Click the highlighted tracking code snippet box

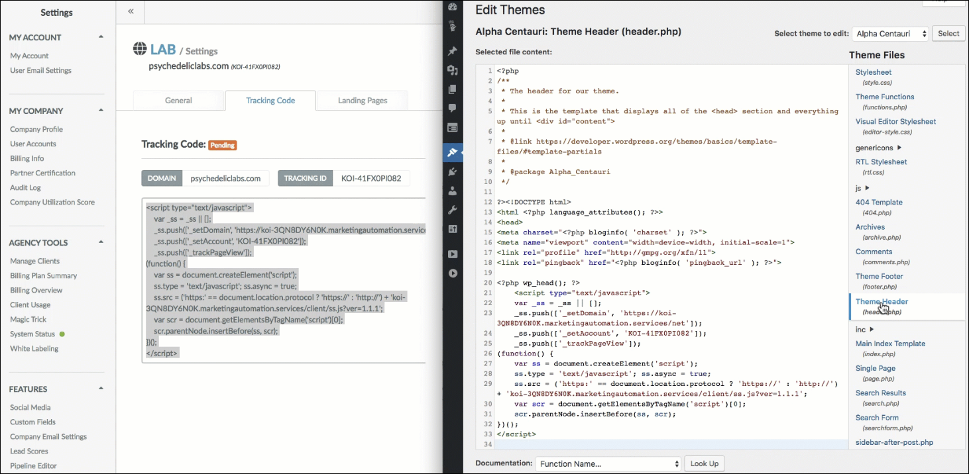click(x=284, y=280)
